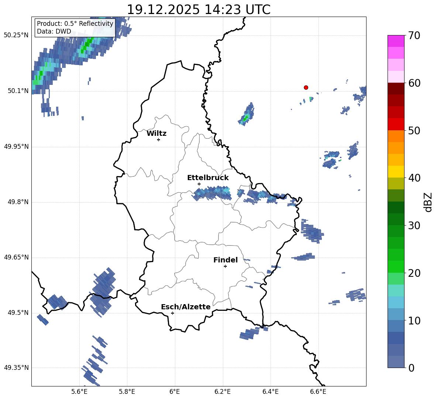Click the green-core echo cell northeast of Luxembourg
Image resolution: width=437 pixels, height=399 pixels.
(247, 114)
